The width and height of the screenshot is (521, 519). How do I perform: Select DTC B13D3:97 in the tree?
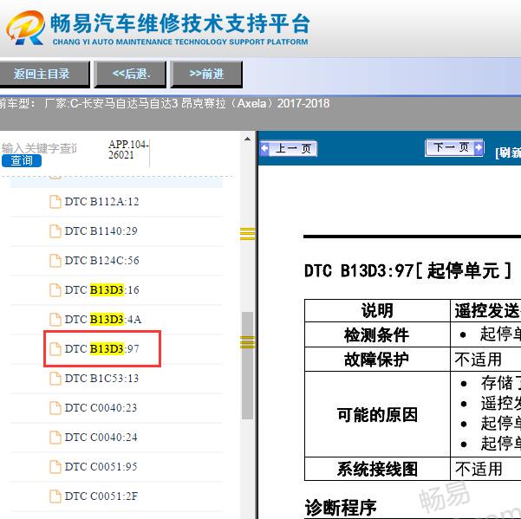pyautogui.click(x=102, y=349)
